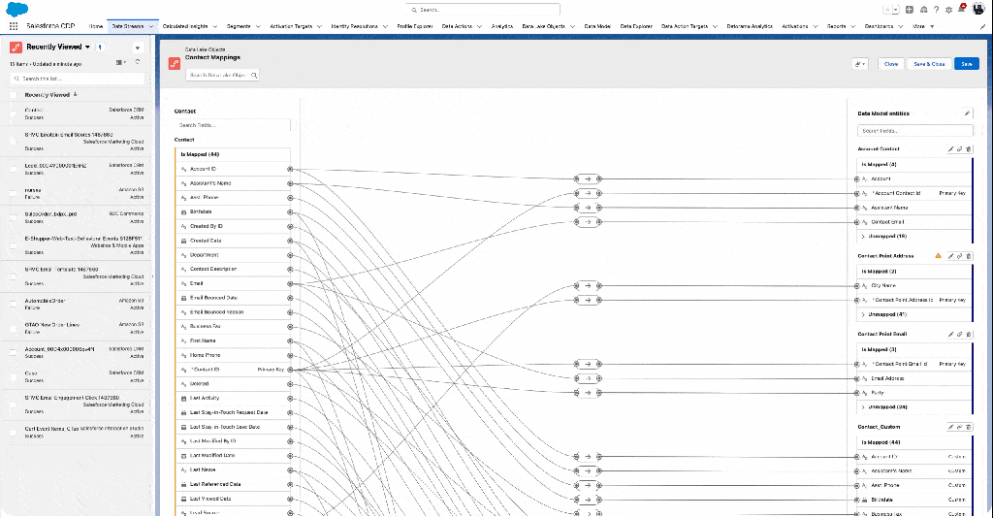
Task: Go to the Data Explorer tab
Action: pyautogui.click(x=636, y=26)
